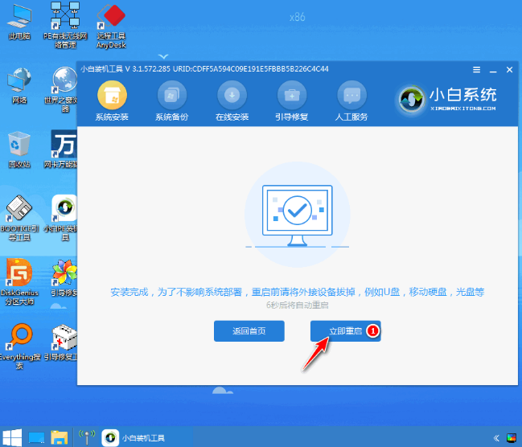Open the hamburger menu in the title bar
522x447 pixels.
coord(476,69)
